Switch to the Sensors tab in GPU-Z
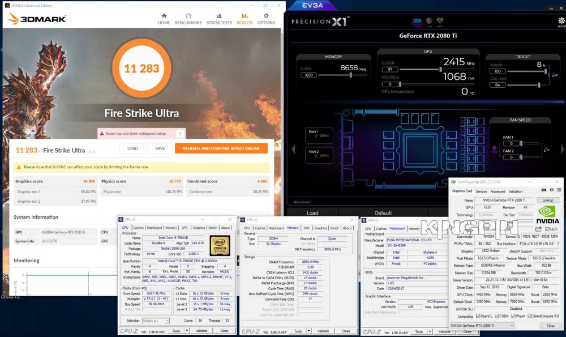566x337 pixels. click(481, 191)
